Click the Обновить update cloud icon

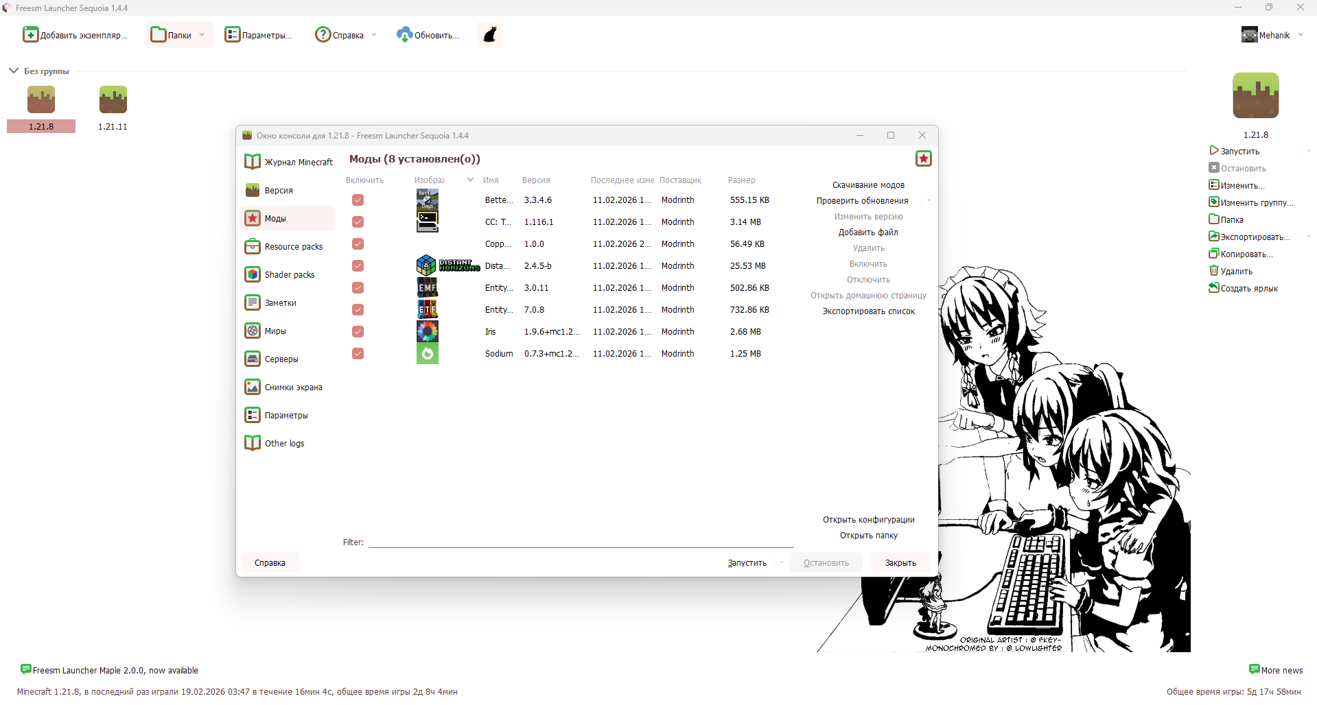[x=404, y=35]
